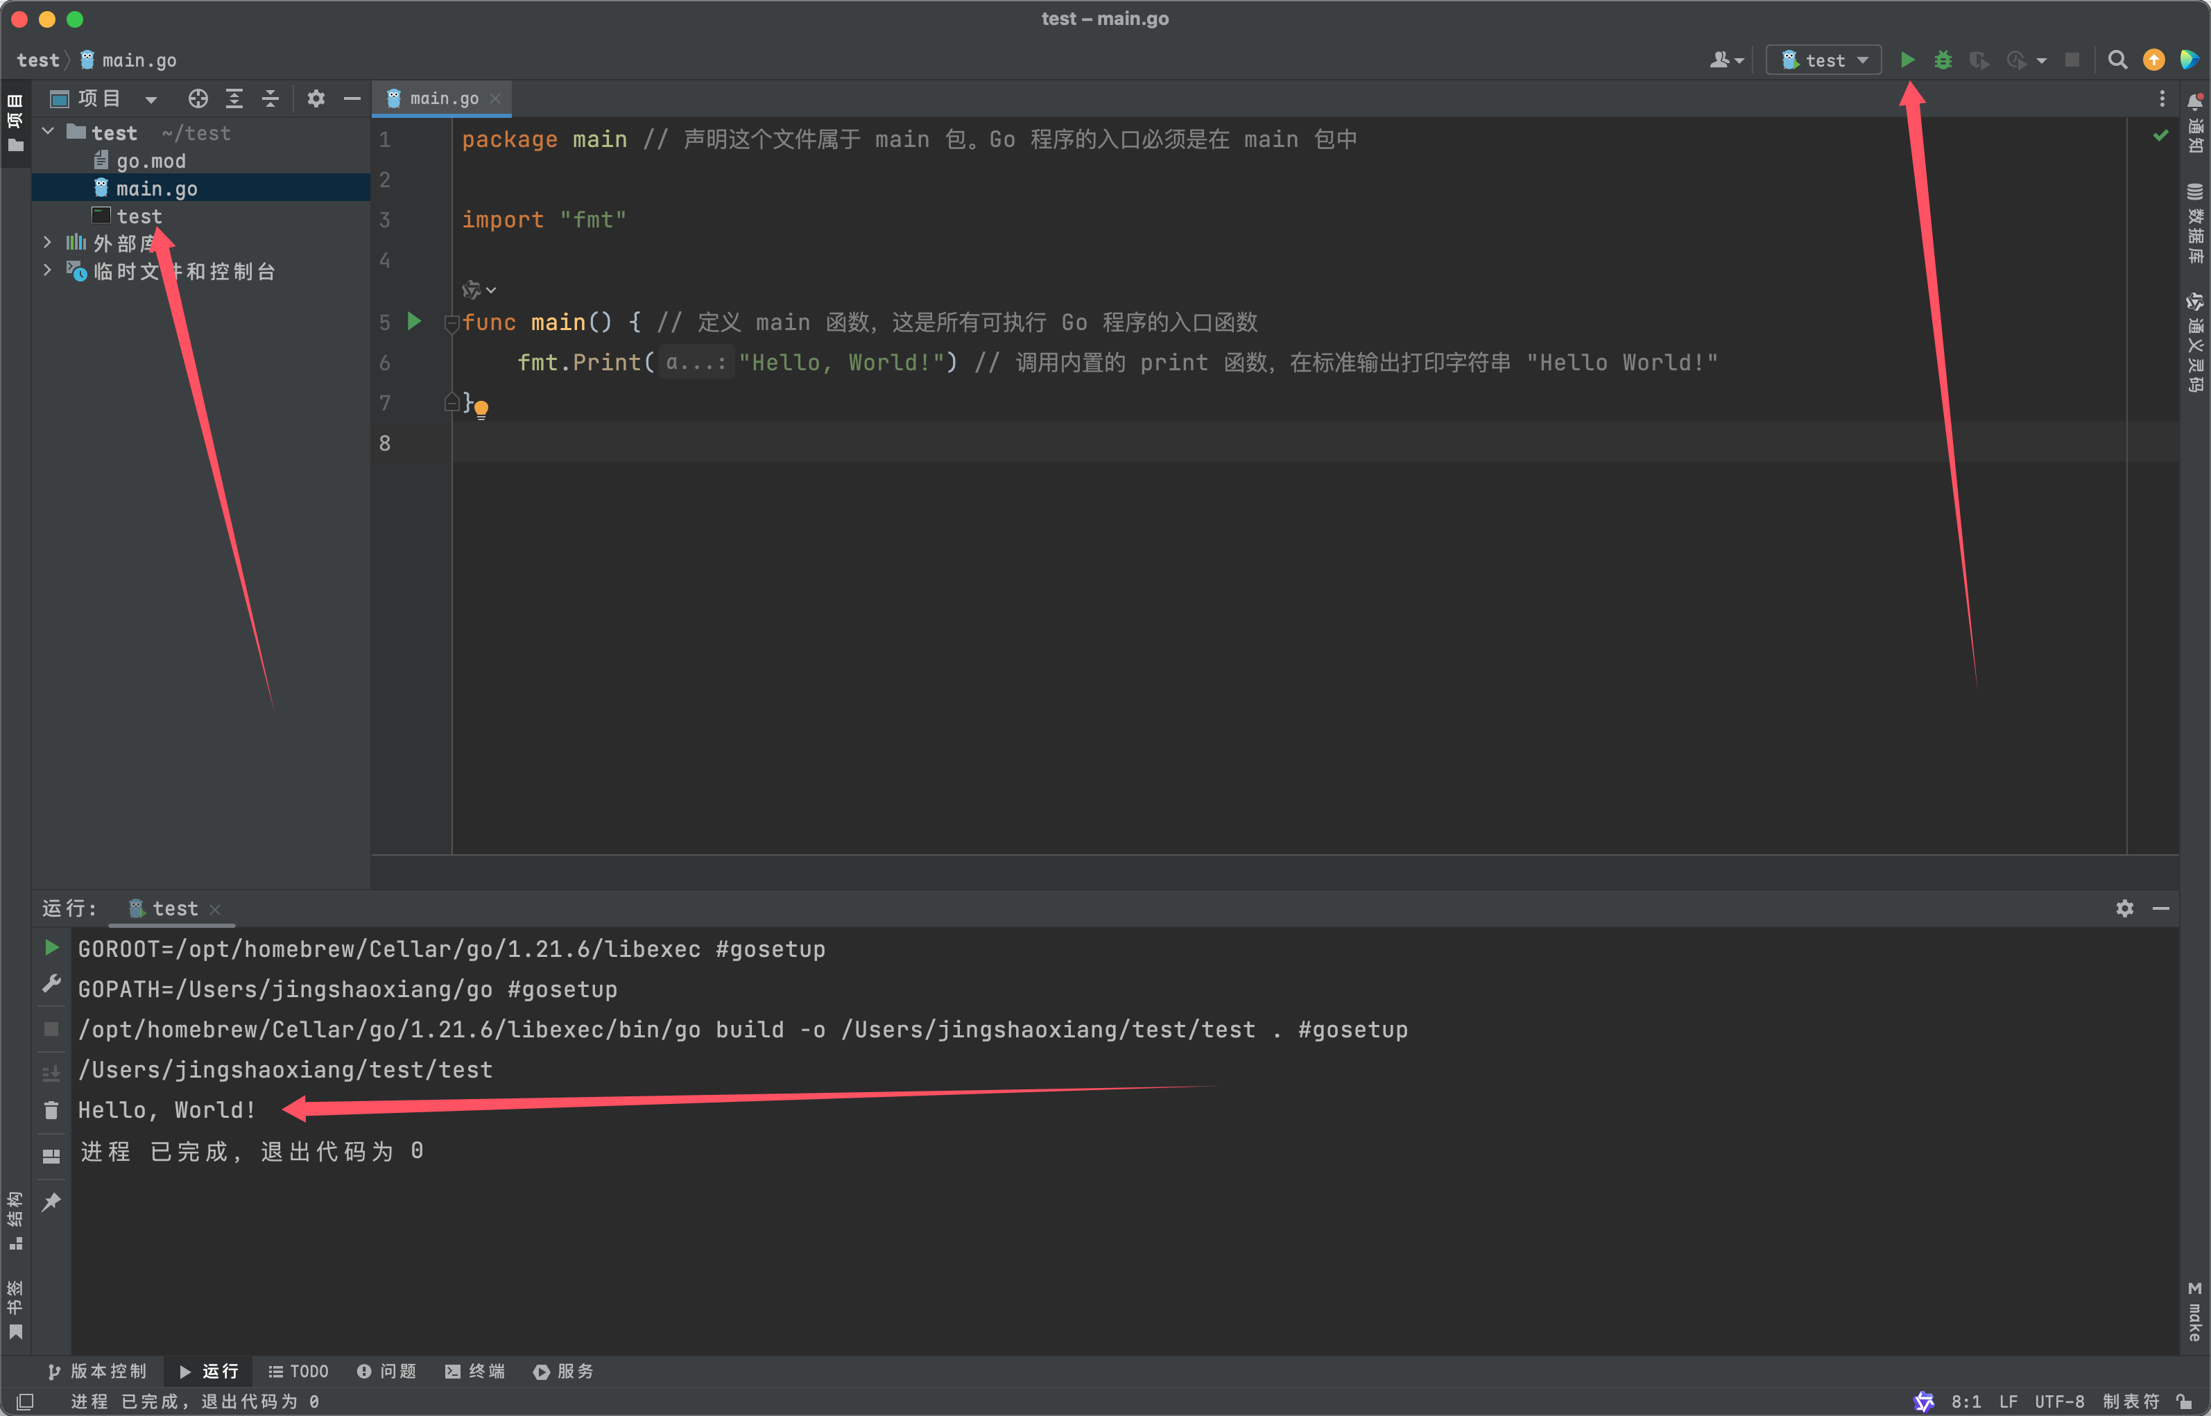Open the TODO tool window

coord(298,1371)
